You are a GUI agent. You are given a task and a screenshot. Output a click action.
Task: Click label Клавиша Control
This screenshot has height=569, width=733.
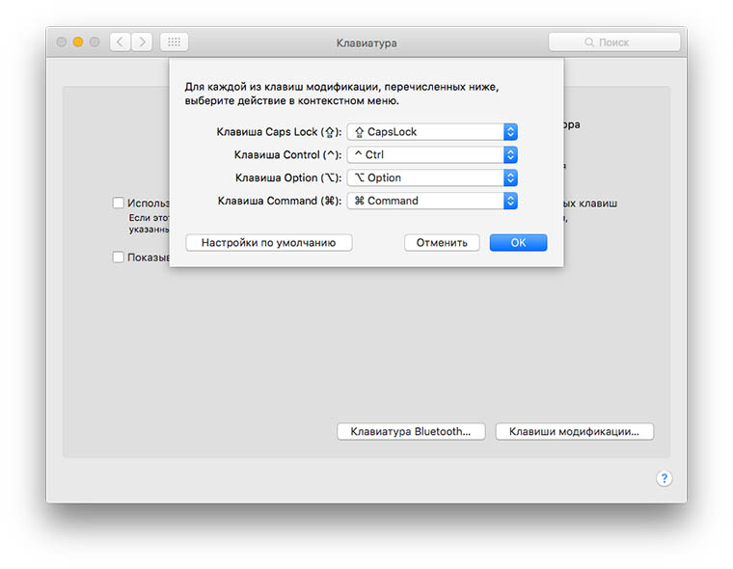coord(288,155)
